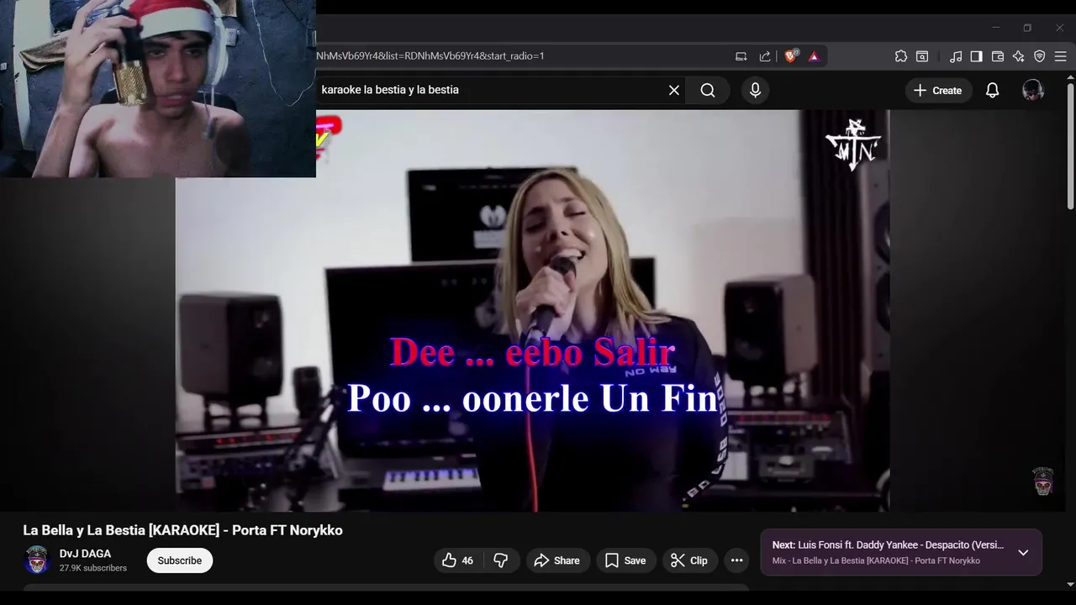Open the browser Extensions puzzle icon
The width and height of the screenshot is (1076, 605).
point(900,56)
